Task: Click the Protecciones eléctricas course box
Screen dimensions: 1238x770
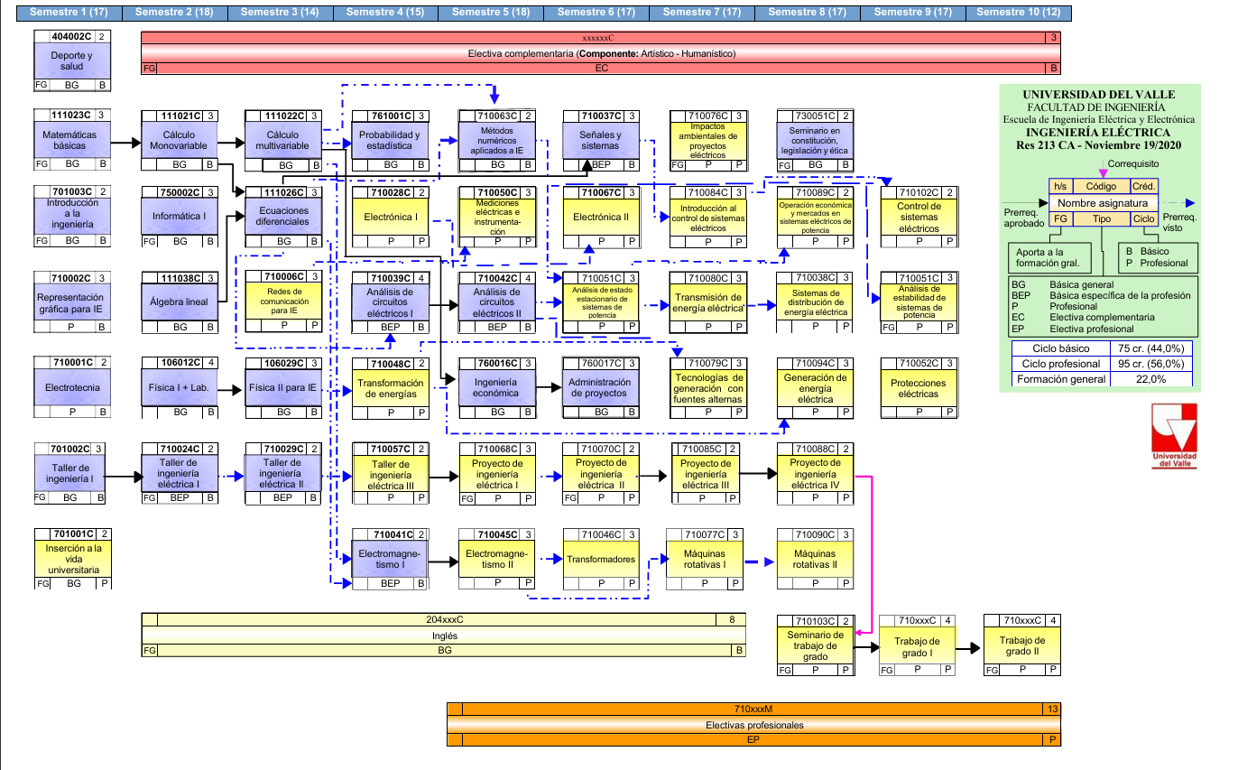Action: click(918, 388)
